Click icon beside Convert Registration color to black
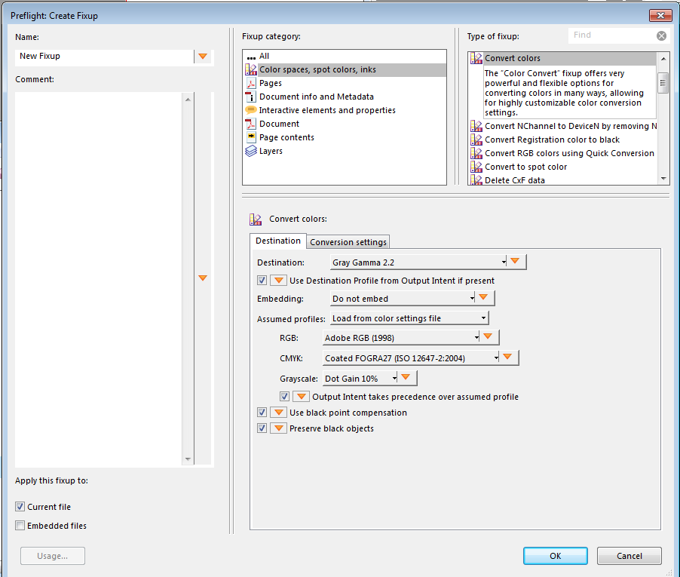The height and width of the screenshot is (577, 680). click(x=476, y=140)
